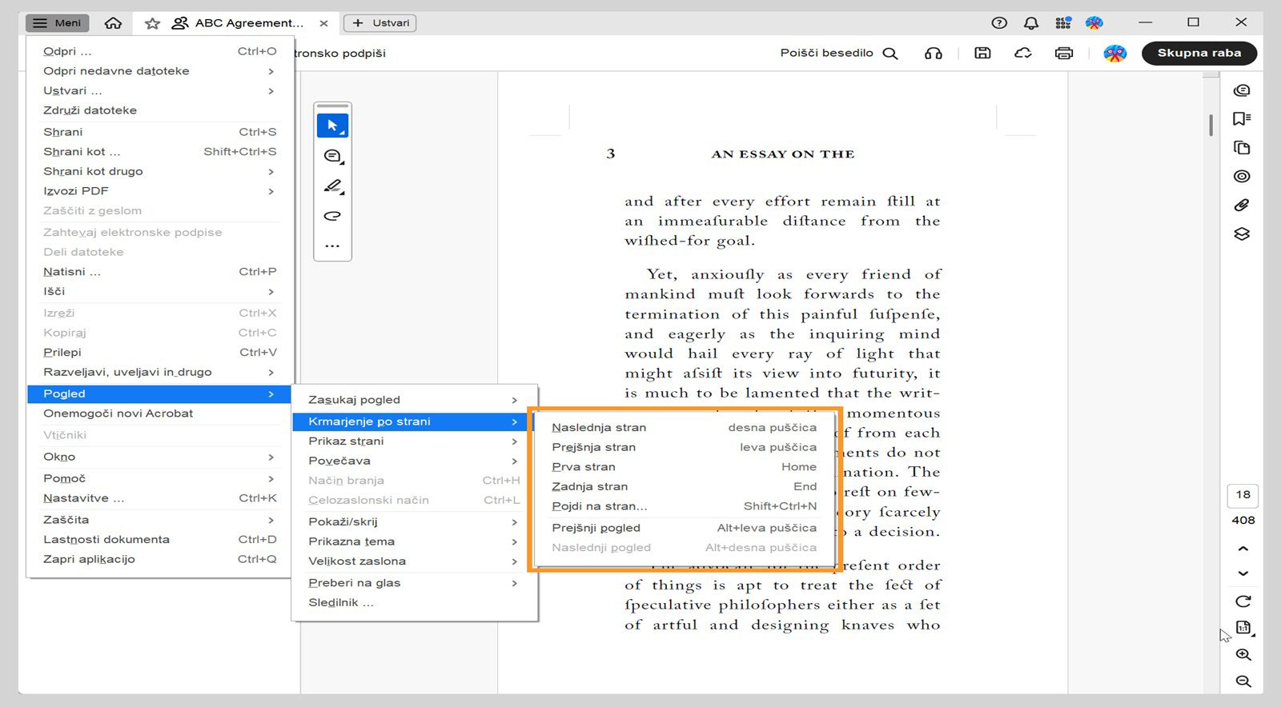The image size is (1281, 707).
Task: Click Natisni ... menu item
Action: [160, 272]
